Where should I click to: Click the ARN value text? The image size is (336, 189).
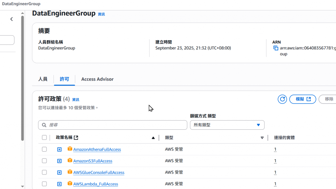tap(308, 51)
